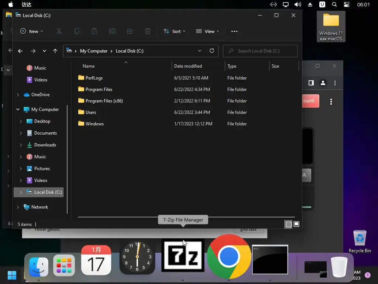Go forward with the right arrow button
Screen dimensions: 378x284
[33, 51]
